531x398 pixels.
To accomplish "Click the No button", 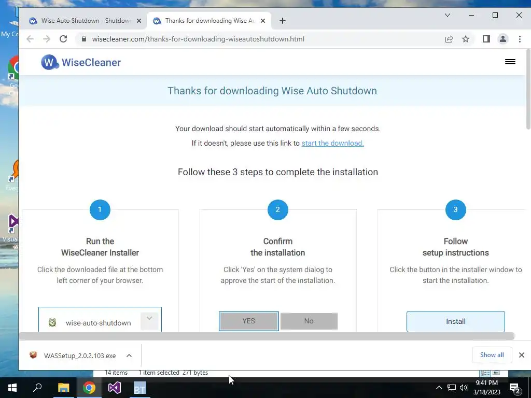I will (x=309, y=321).
